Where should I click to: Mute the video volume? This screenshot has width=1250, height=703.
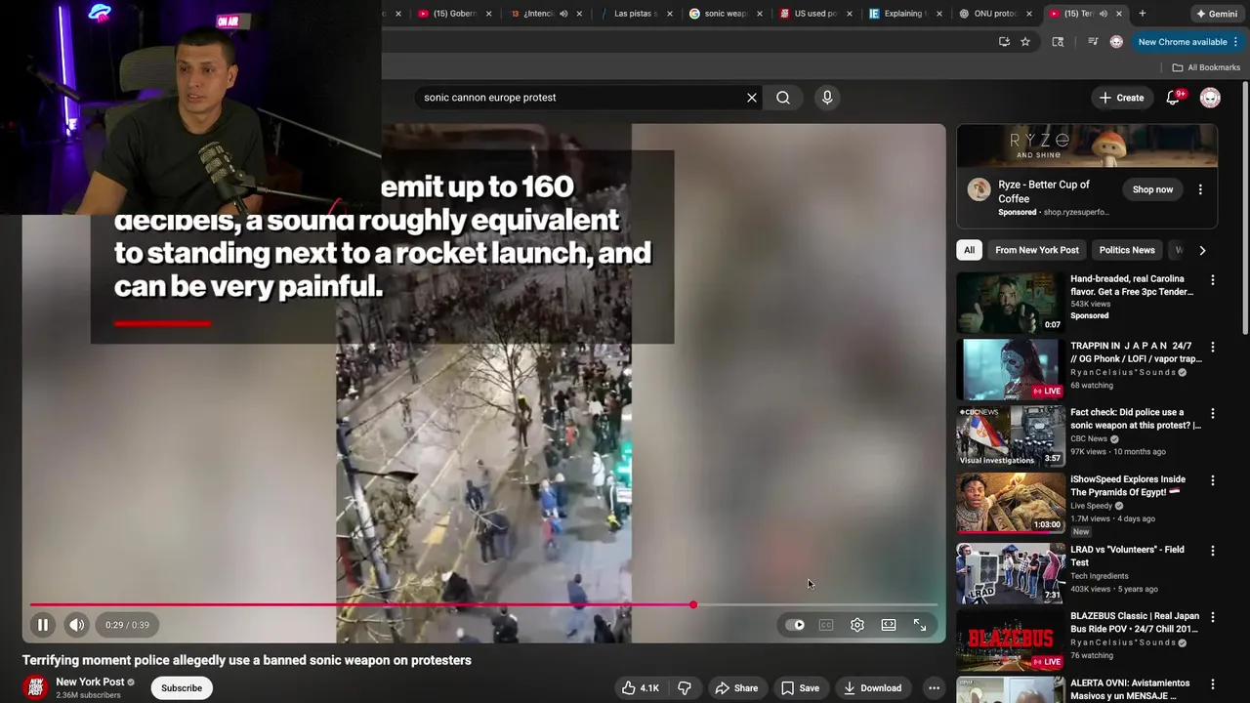76,625
